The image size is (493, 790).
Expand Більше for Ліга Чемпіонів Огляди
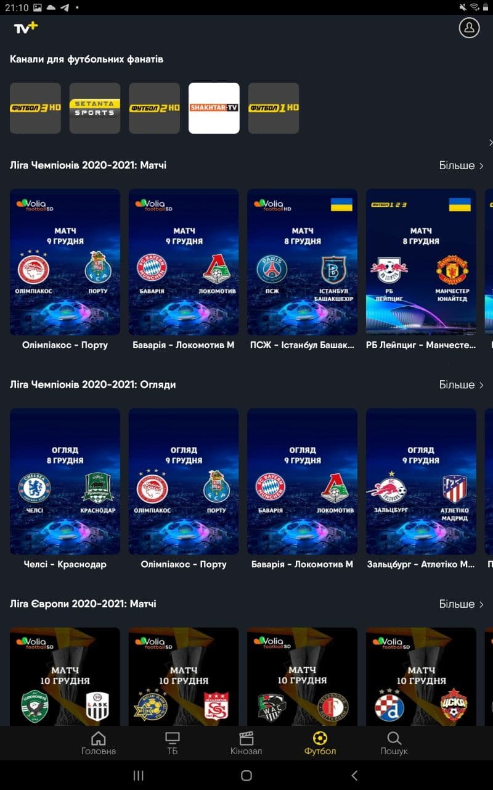461,385
